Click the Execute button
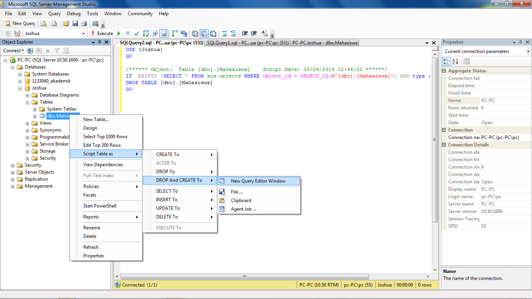532x299 pixels. 104,33
